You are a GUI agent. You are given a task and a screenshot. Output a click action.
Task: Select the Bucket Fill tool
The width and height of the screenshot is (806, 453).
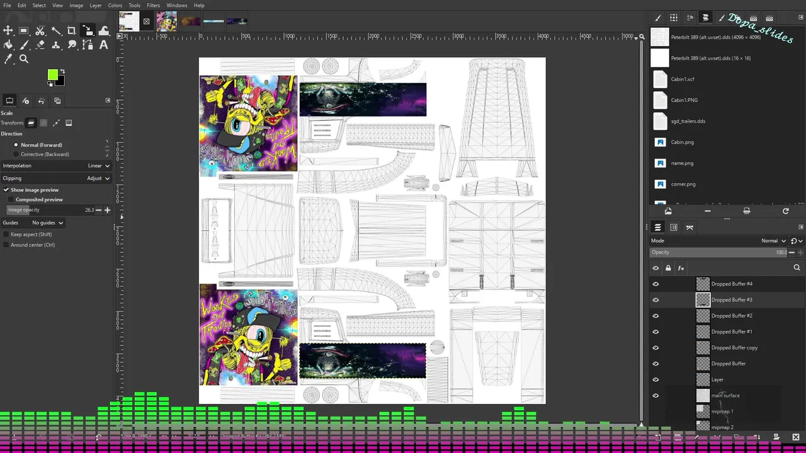[8, 45]
